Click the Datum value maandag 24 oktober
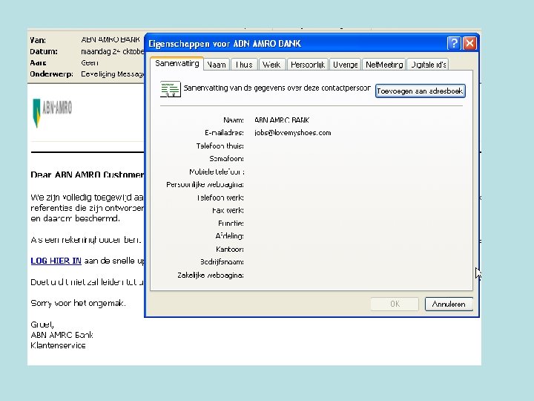 (113, 51)
